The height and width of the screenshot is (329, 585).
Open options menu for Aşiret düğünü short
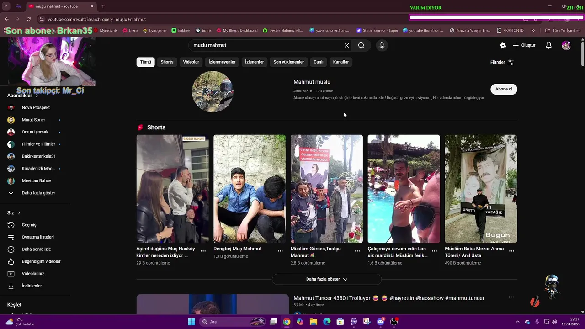tap(203, 251)
